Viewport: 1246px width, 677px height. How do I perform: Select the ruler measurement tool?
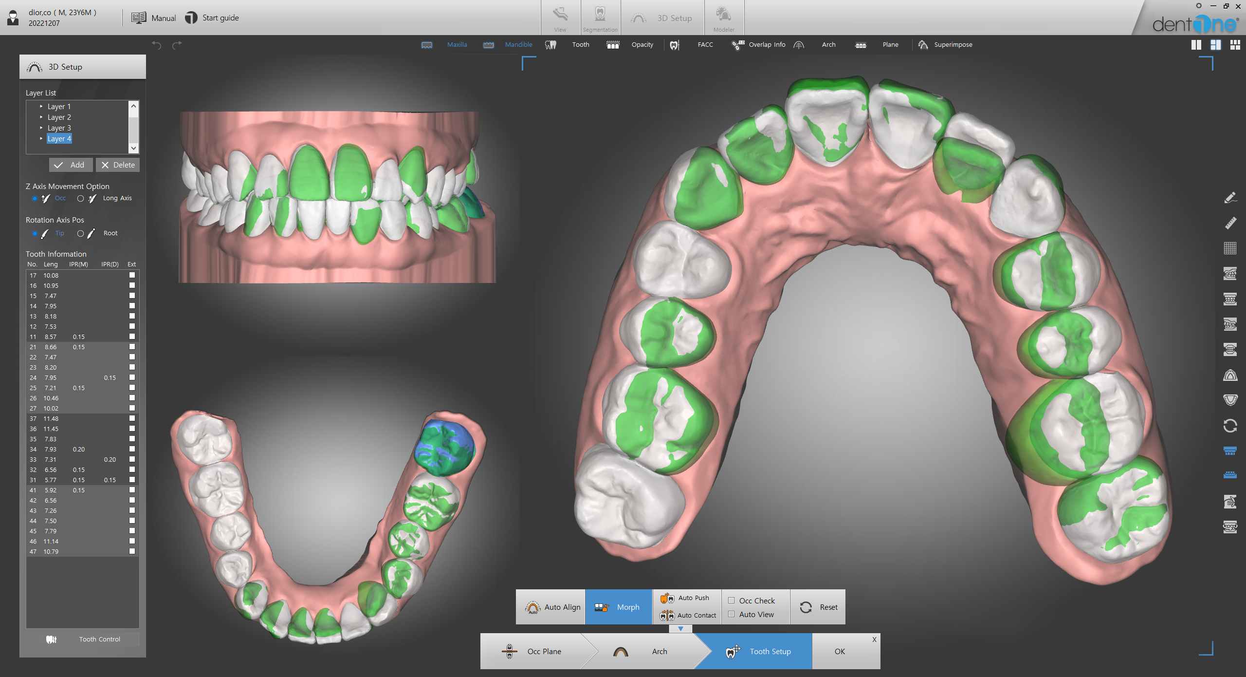(x=1230, y=223)
